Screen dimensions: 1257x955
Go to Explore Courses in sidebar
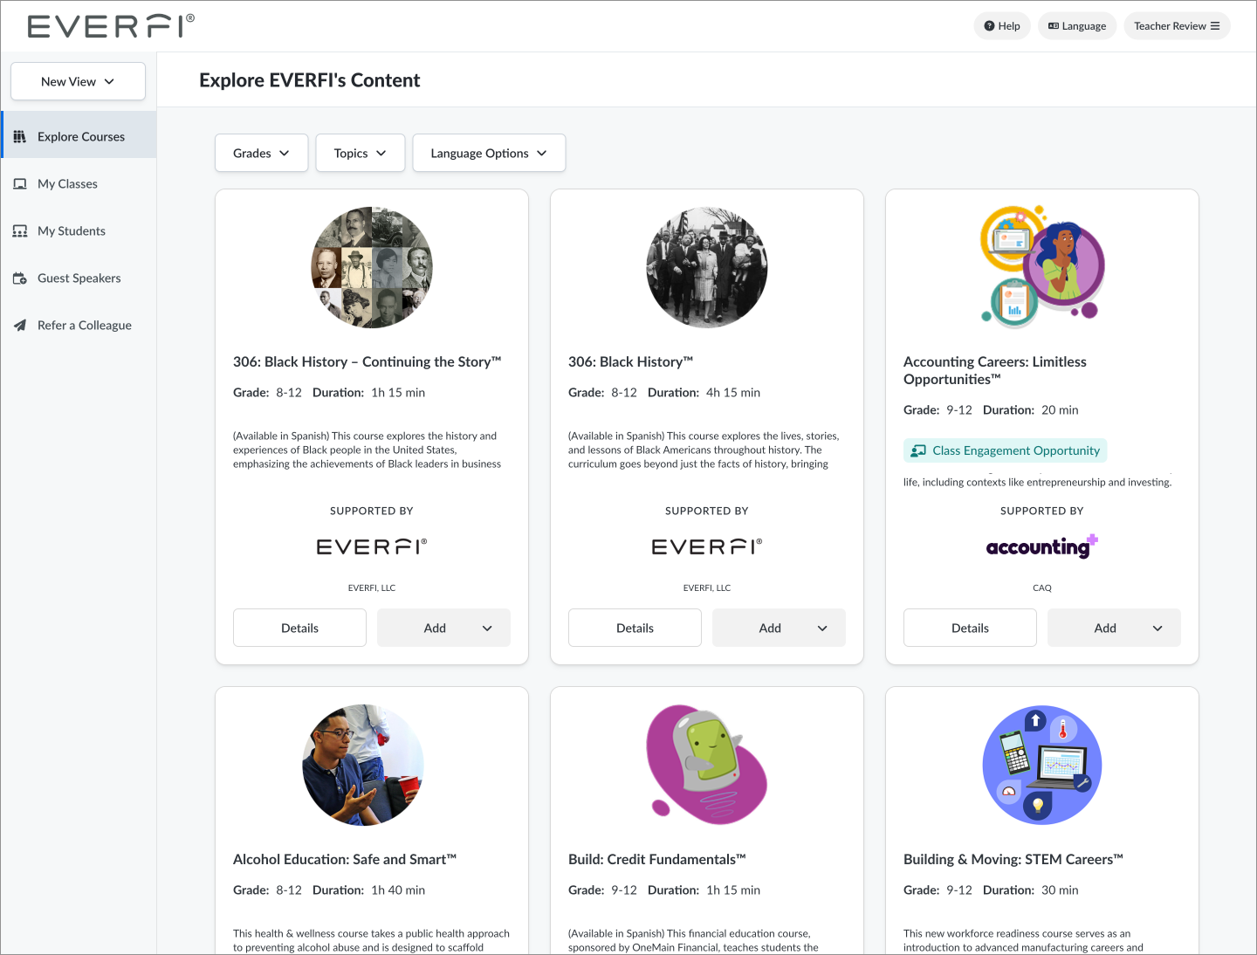pyautogui.click(x=79, y=136)
